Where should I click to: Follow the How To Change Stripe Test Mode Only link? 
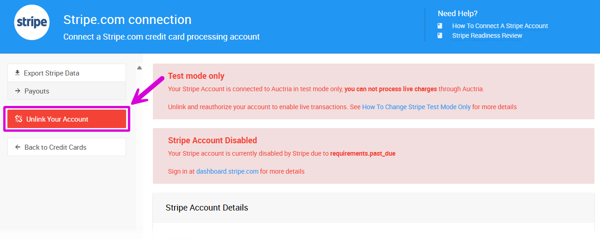click(x=416, y=107)
